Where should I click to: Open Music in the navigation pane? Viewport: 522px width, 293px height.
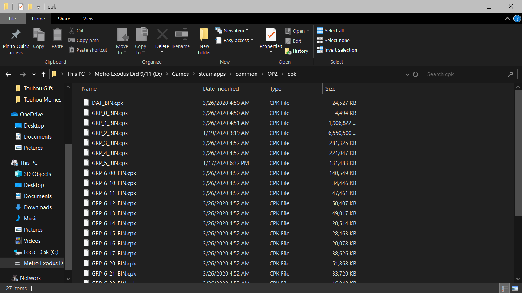31,218
